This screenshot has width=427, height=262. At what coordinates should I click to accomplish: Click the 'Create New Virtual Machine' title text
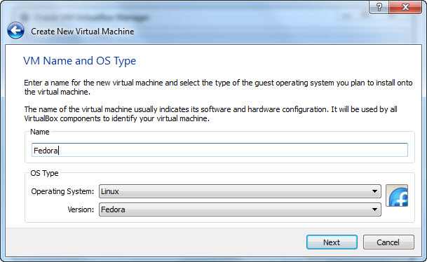82,32
